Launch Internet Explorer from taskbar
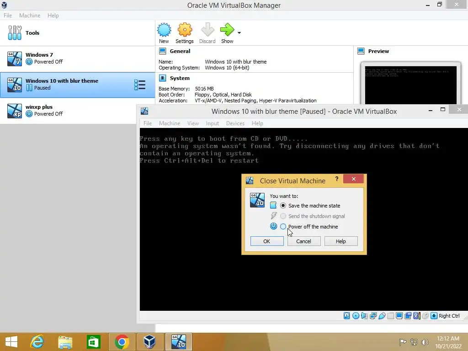Image resolution: width=468 pixels, height=351 pixels. 37,342
